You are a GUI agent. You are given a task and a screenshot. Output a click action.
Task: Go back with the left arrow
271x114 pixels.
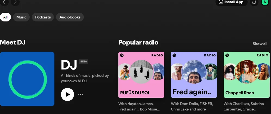(4, 2)
